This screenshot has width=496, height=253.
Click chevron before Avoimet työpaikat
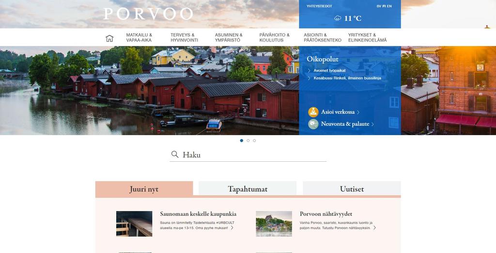pyautogui.click(x=309, y=70)
